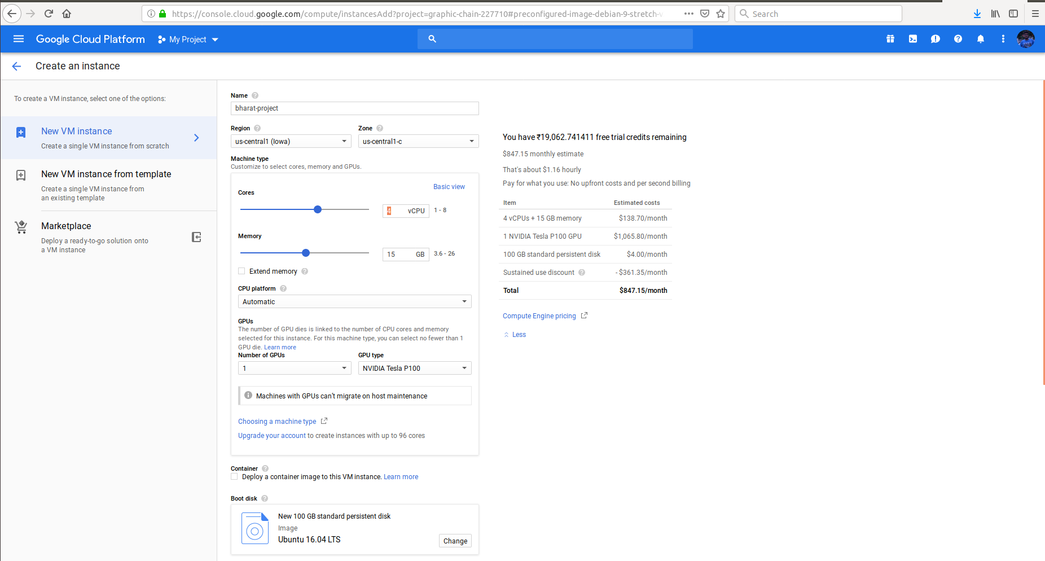Open the GPU type NVIDIA Tesla P100 dropdown
Screen dimensions: 1045x561
click(415, 368)
